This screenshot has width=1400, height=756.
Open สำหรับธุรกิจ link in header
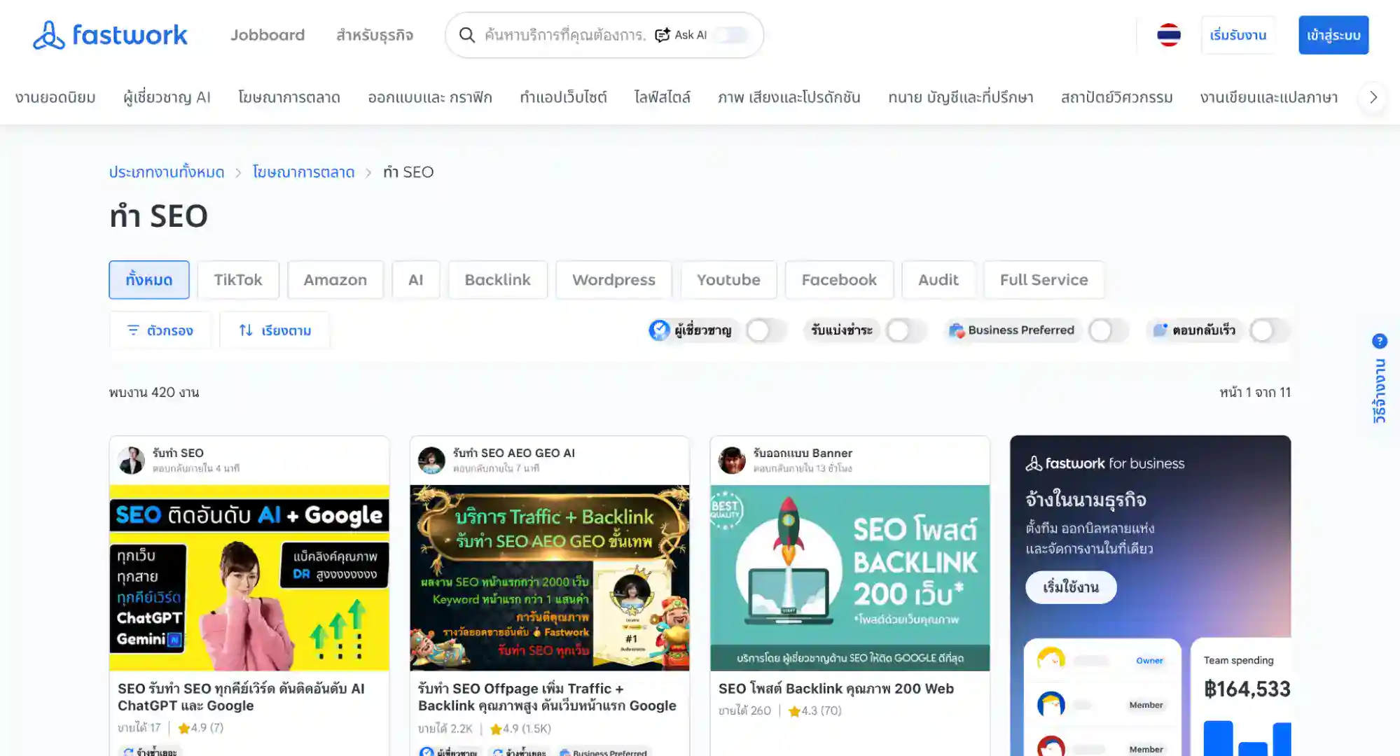point(375,35)
